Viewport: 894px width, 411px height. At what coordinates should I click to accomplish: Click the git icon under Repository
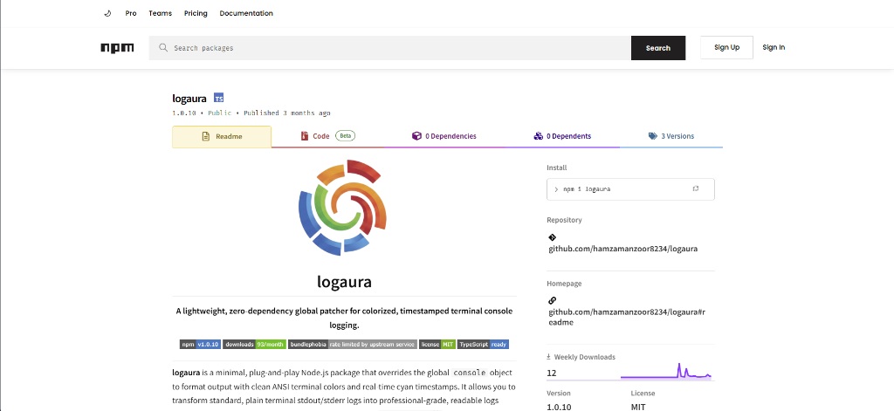(x=552, y=237)
